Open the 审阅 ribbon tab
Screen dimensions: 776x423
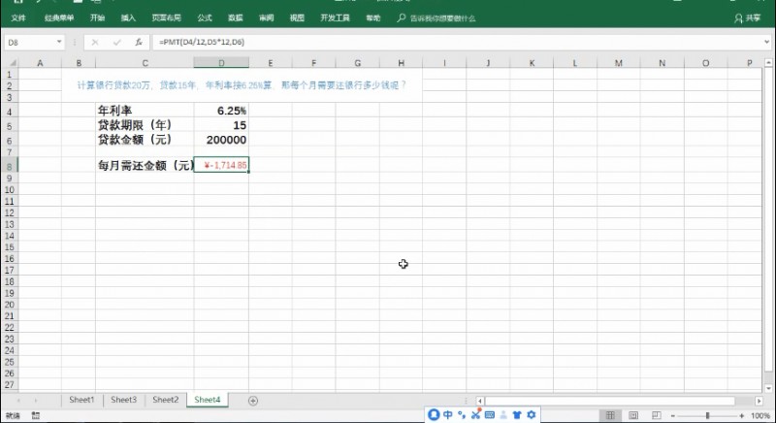[266, 17]
